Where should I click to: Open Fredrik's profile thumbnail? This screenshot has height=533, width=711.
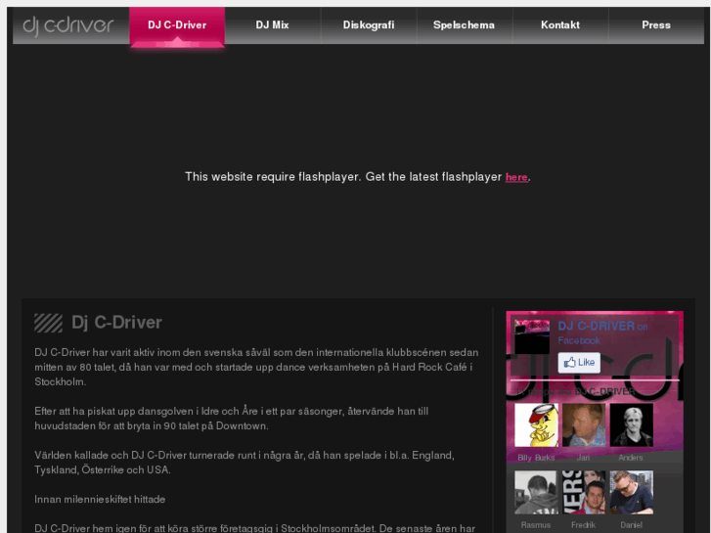click(x=584, y=492)
